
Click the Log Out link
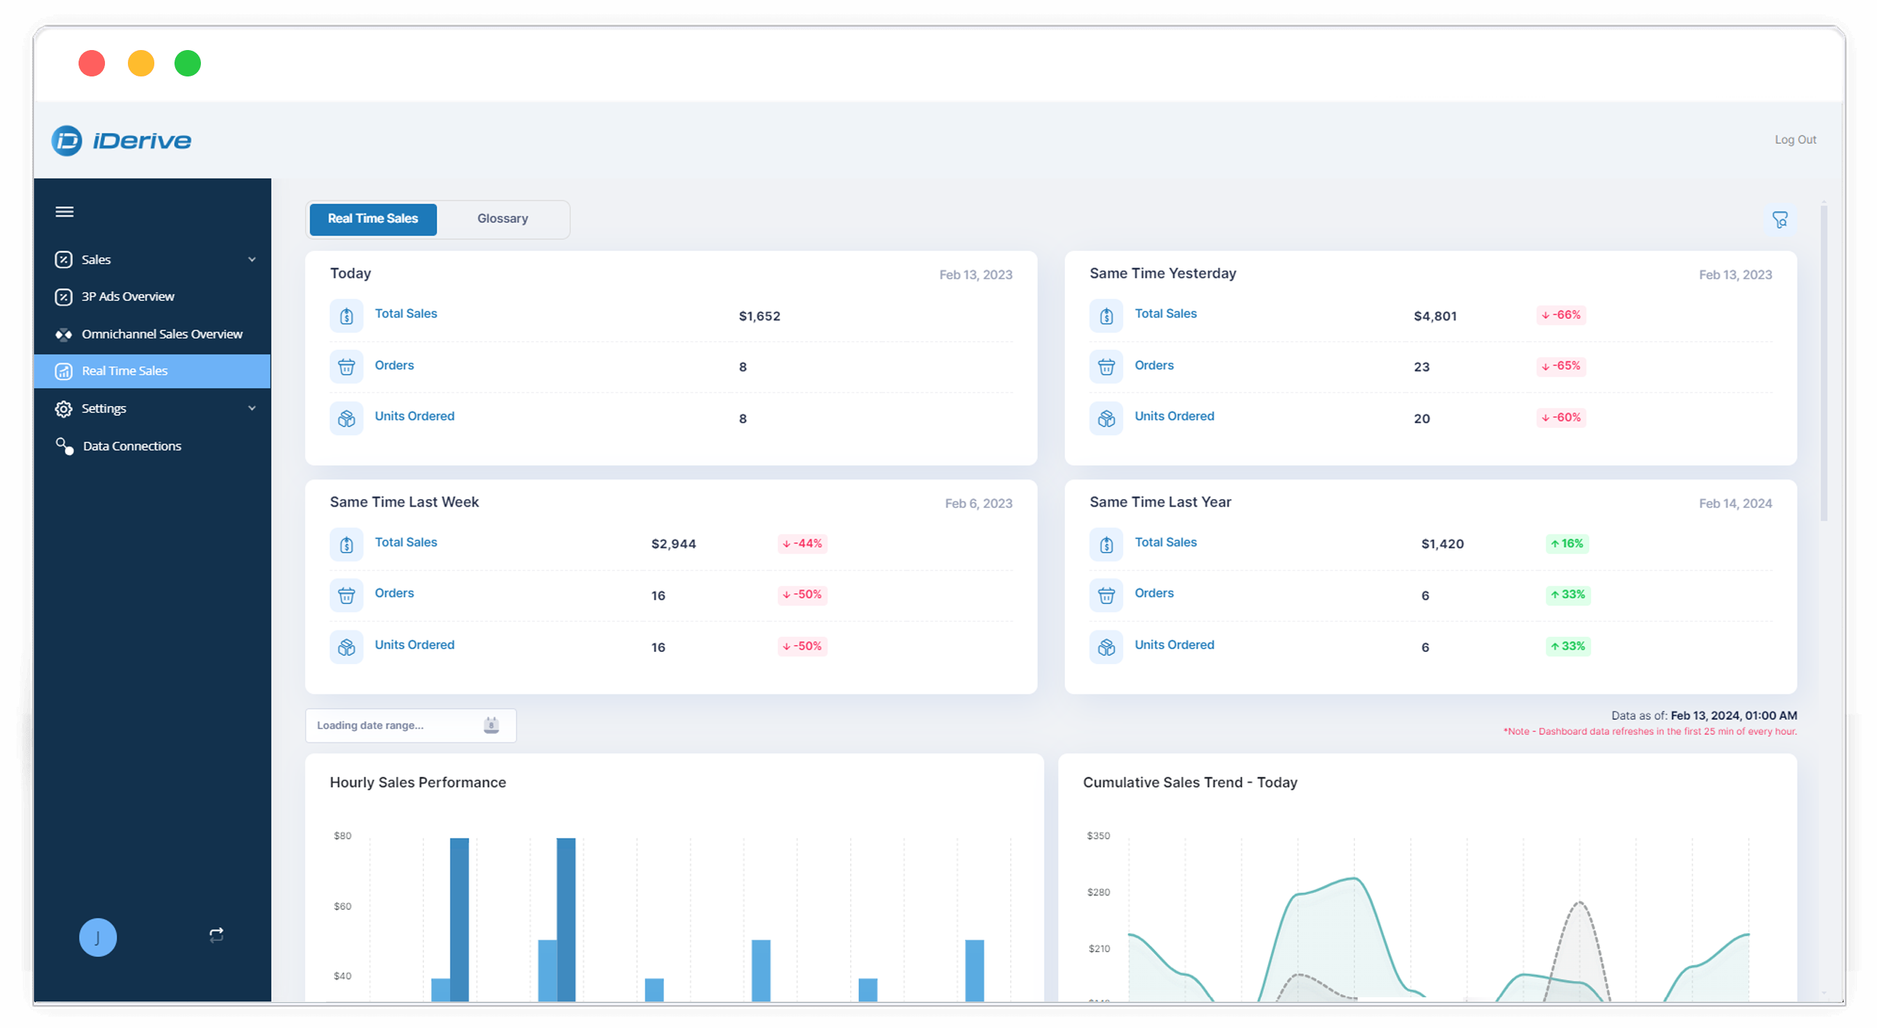1796,139
